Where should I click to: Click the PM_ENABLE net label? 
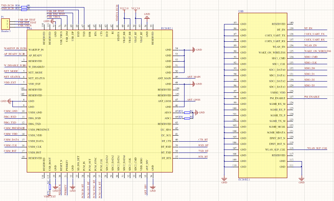point(311,97)
